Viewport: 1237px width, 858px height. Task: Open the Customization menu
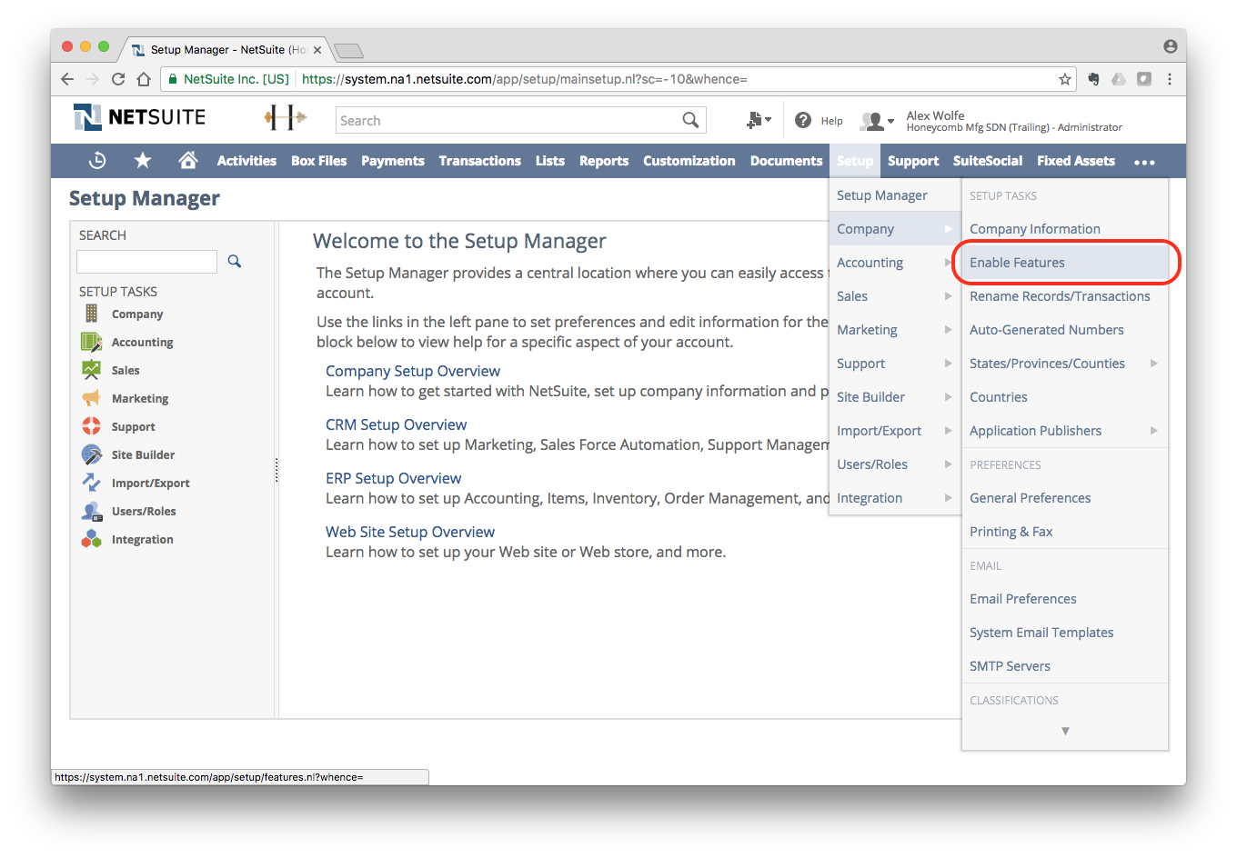(x=689, y=161)
